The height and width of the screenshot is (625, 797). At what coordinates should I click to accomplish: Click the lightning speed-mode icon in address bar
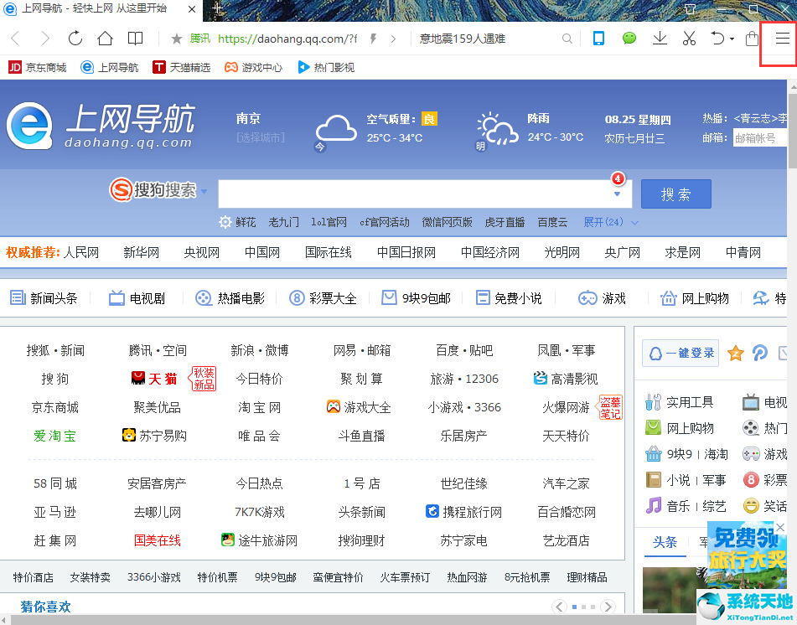[374, 39]
